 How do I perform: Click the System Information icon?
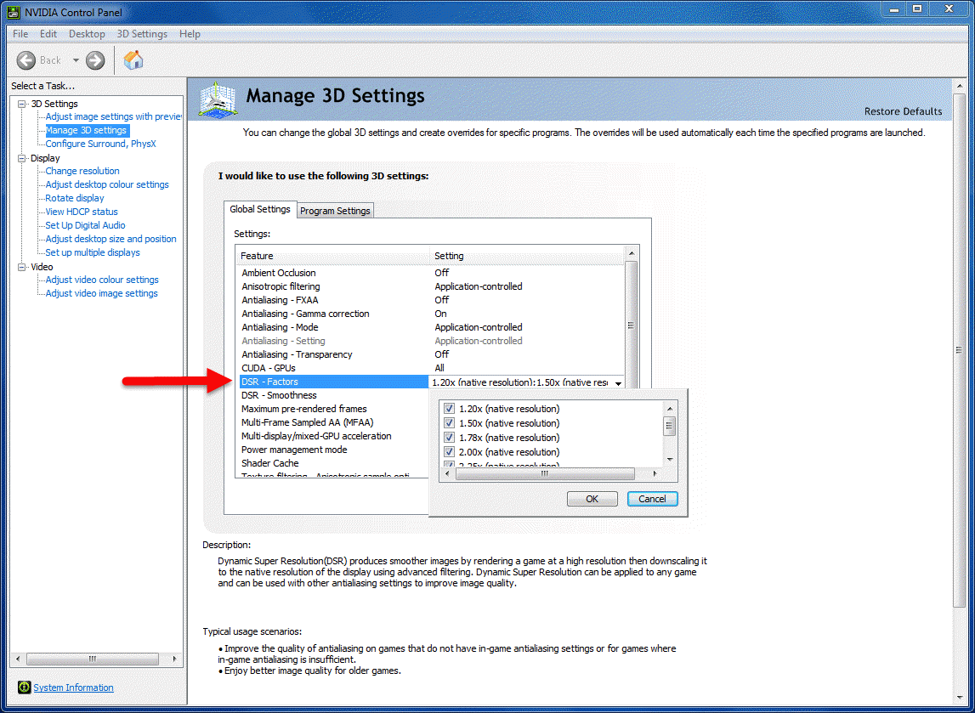(x=25, y=687)
